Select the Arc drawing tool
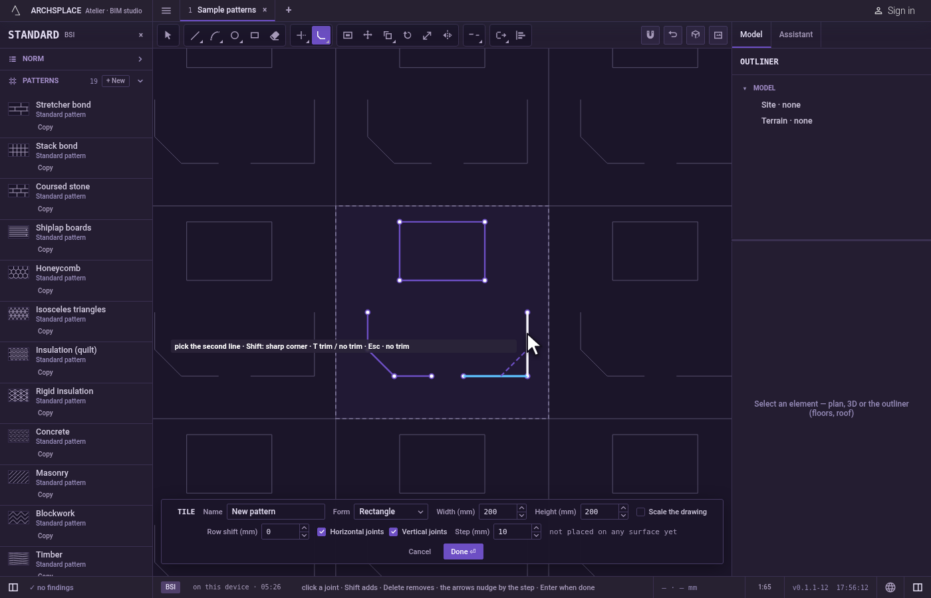This screenshot has width=931, height=598. [215, 35]
